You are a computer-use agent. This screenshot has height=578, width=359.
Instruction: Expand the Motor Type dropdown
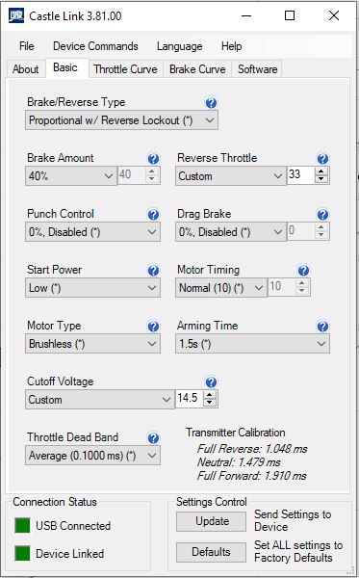tap(92, 344)
